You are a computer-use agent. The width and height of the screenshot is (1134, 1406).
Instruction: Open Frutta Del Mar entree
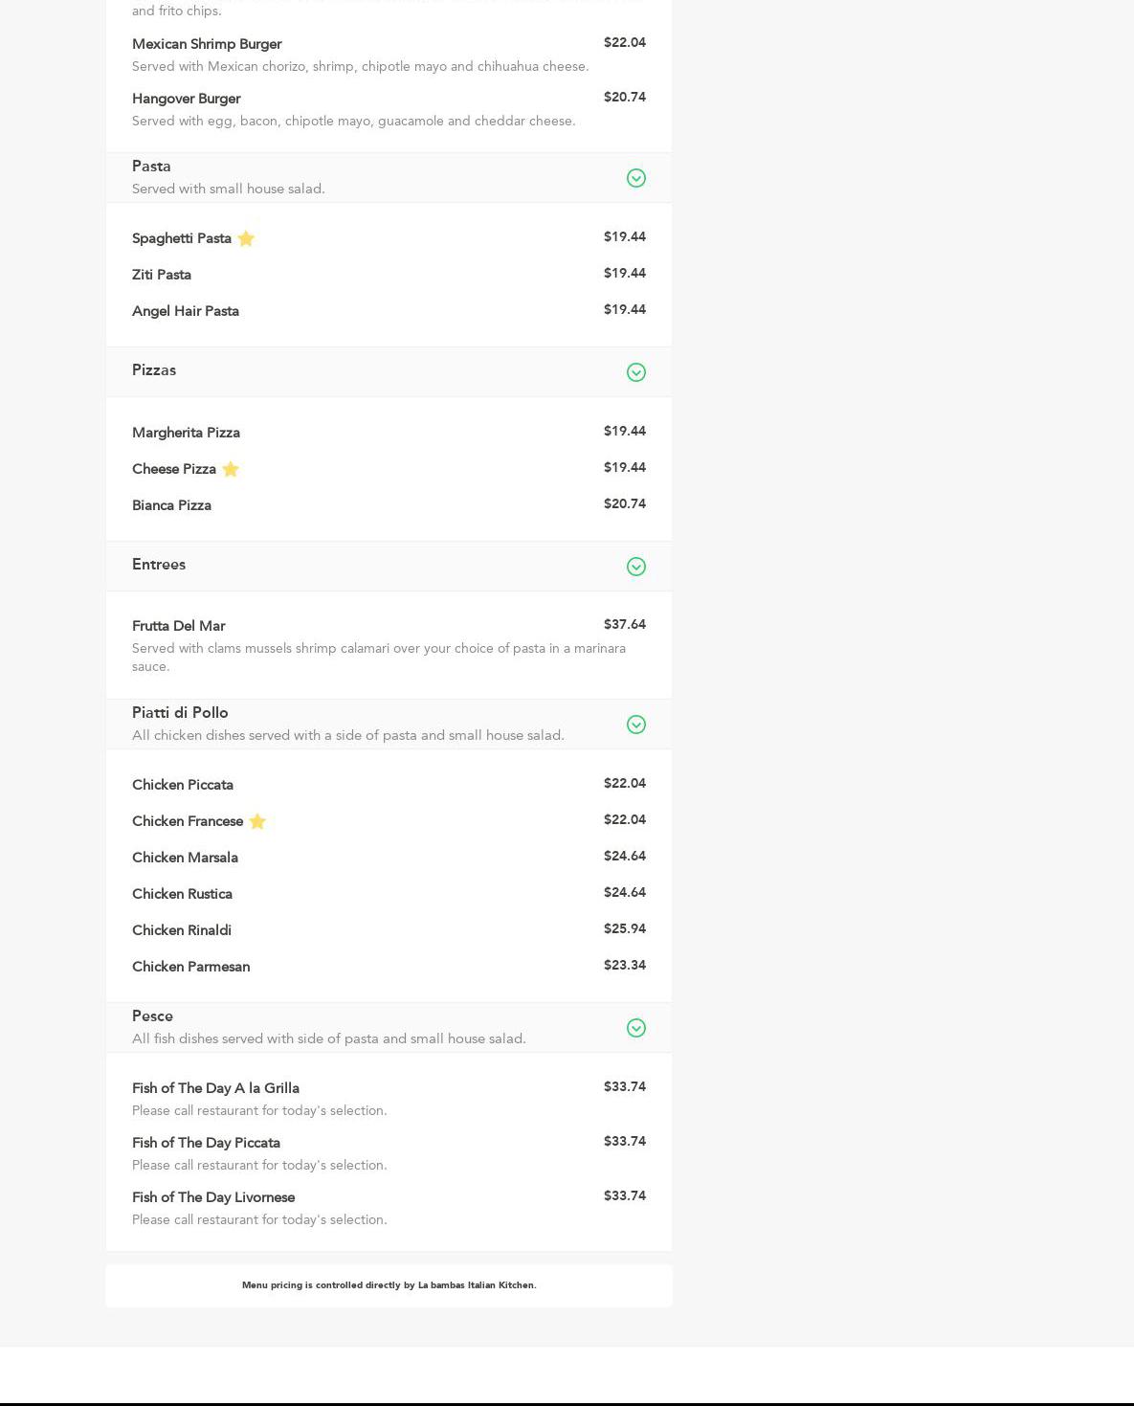pos(179,626)
